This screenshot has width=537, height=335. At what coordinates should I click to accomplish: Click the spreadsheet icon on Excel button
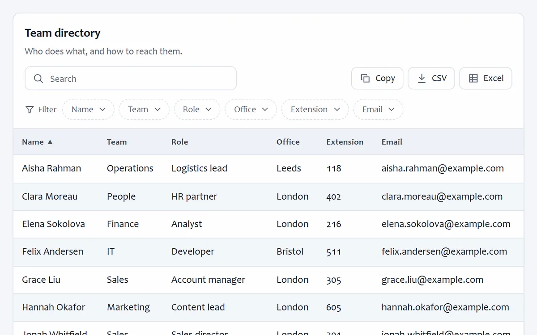pyautogui.click(x=473, y=78)
